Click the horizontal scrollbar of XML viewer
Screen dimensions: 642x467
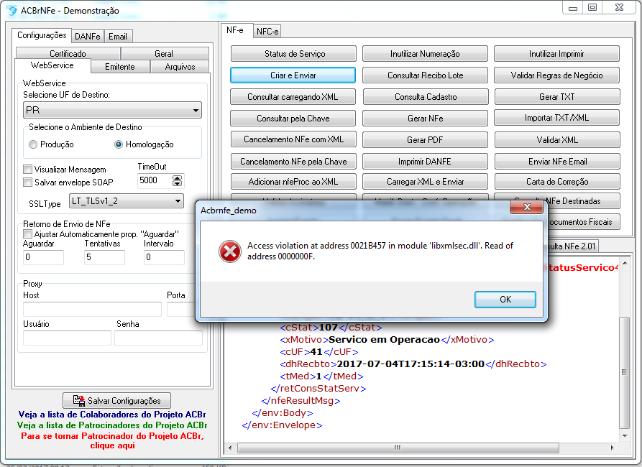click(398, 448)
